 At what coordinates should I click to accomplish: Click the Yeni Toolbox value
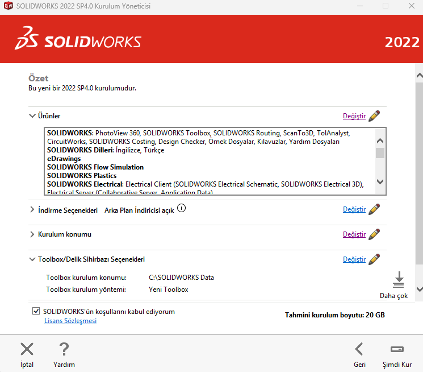click(x=168, y=290)
